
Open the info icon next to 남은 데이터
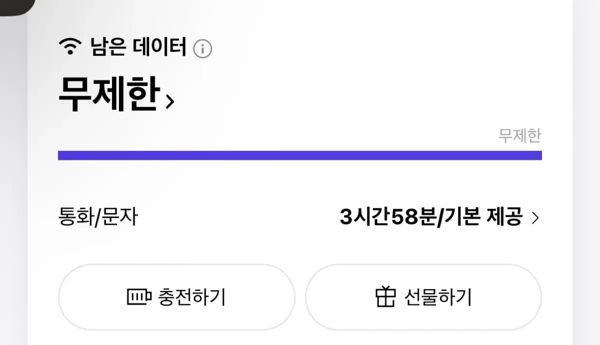pos(202,49)
